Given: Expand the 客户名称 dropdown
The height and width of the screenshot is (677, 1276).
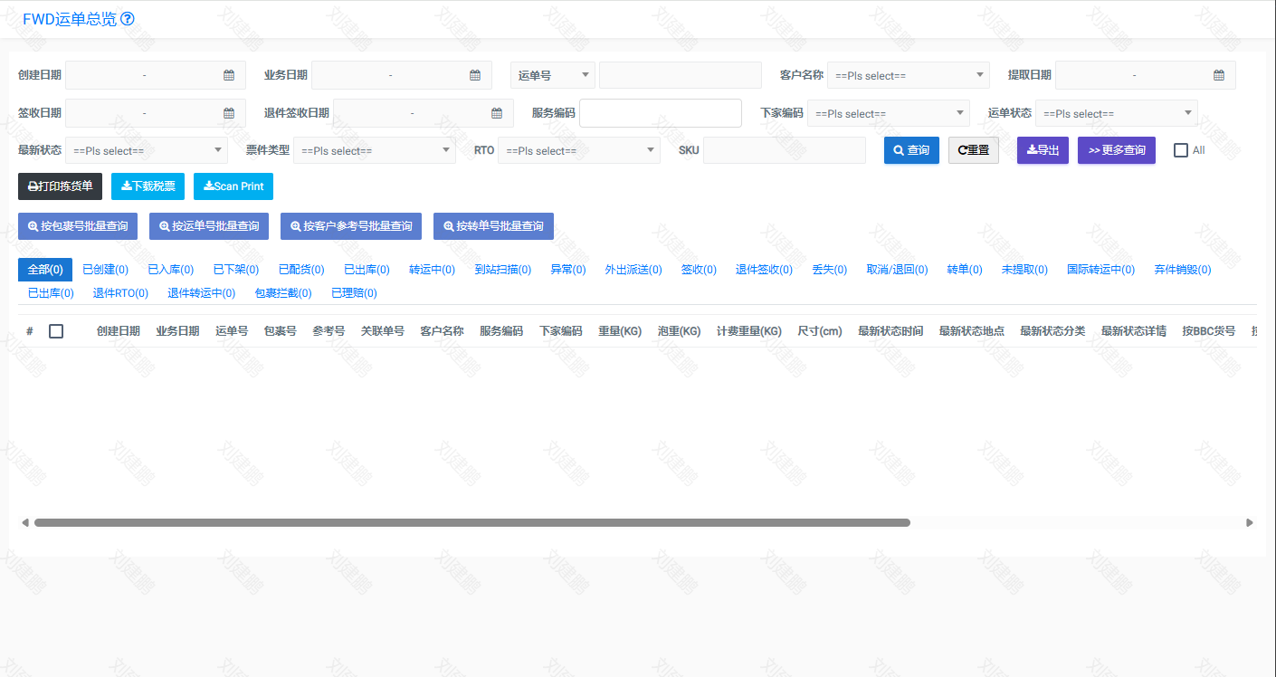Looking at the screenshot, I should (908, 75).
